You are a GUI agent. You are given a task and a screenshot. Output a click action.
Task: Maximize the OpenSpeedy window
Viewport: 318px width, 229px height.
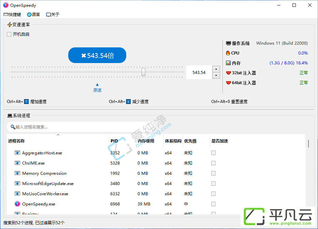(294, 5)
